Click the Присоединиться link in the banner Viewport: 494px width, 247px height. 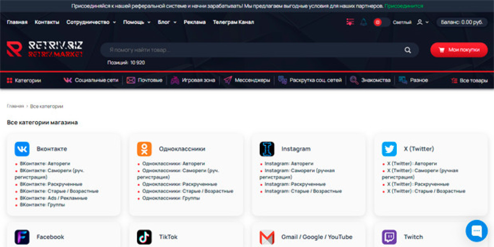click(403, 6)
